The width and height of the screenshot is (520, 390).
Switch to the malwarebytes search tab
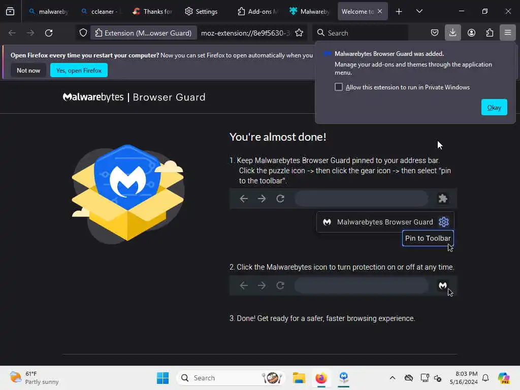pos(48,11)
